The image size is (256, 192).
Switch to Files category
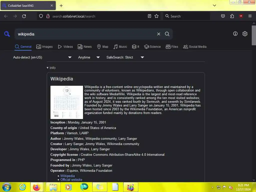pyautogui.click(x=172, y=47)
